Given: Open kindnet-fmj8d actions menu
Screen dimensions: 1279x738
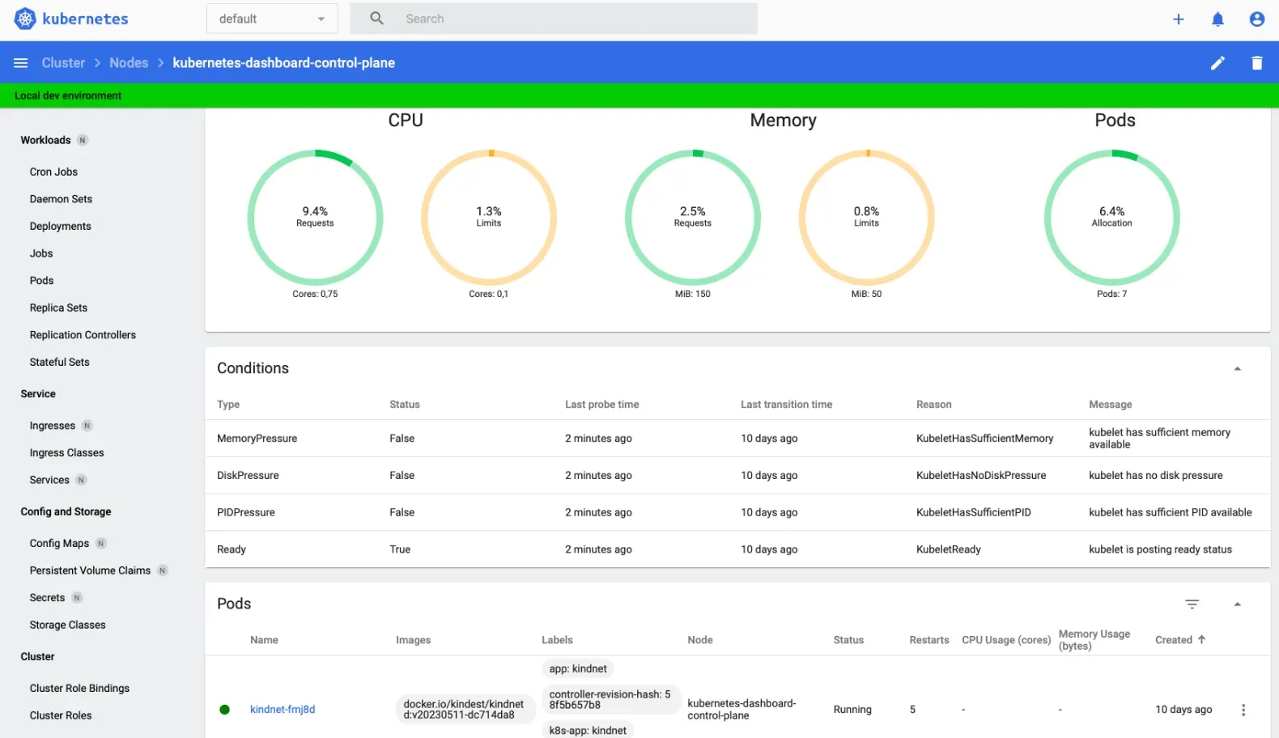Looking at the screenshot, I should [x=1243, y=710].
